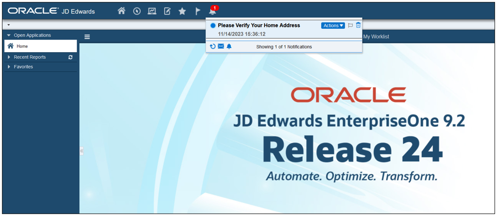
Task: Delete the home address notification with trash icon
Action: 358,25
